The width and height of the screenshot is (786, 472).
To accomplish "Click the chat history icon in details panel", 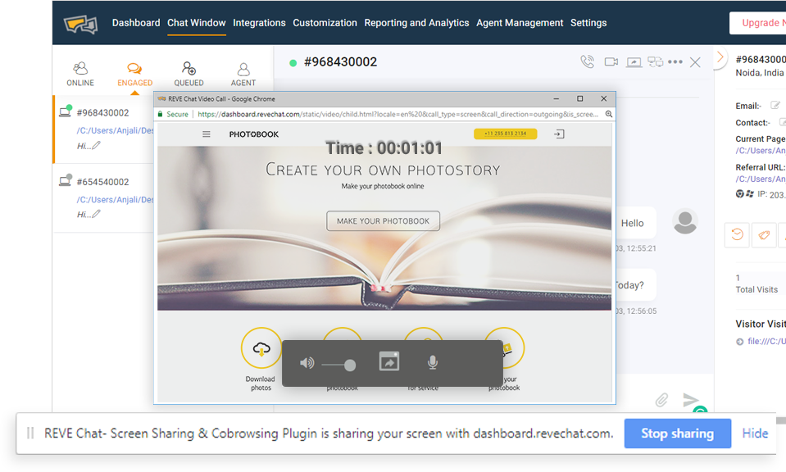I will (737, 234).
